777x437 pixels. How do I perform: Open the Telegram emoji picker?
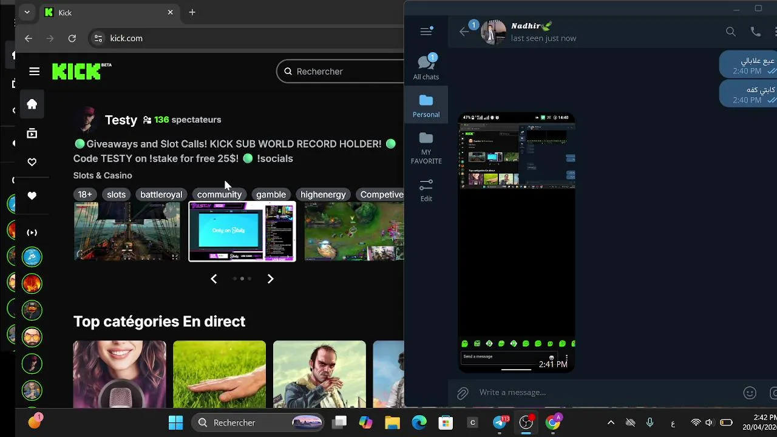click(750, 393)
